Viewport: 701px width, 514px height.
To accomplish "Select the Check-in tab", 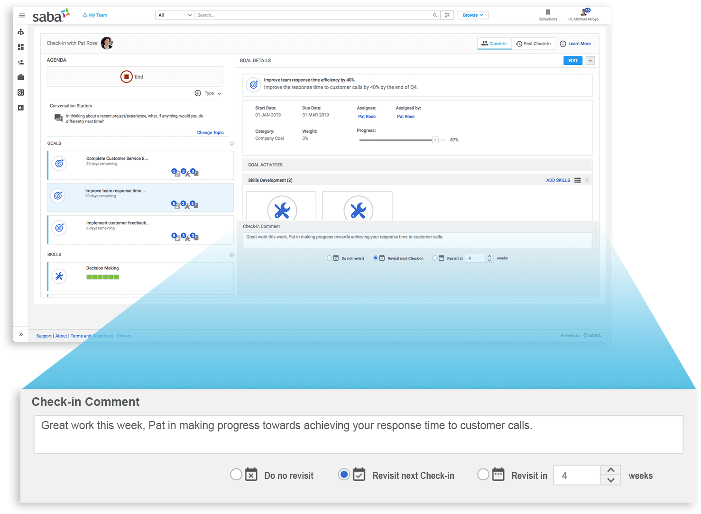I will pos(494,44).
